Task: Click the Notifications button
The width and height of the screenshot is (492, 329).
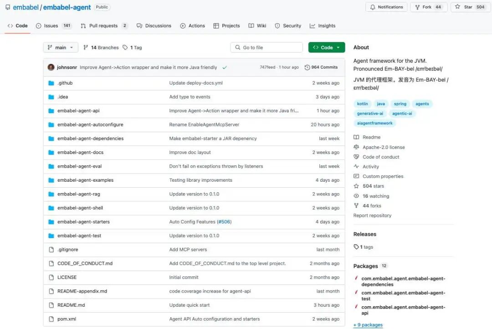Action: coord(386,7)
